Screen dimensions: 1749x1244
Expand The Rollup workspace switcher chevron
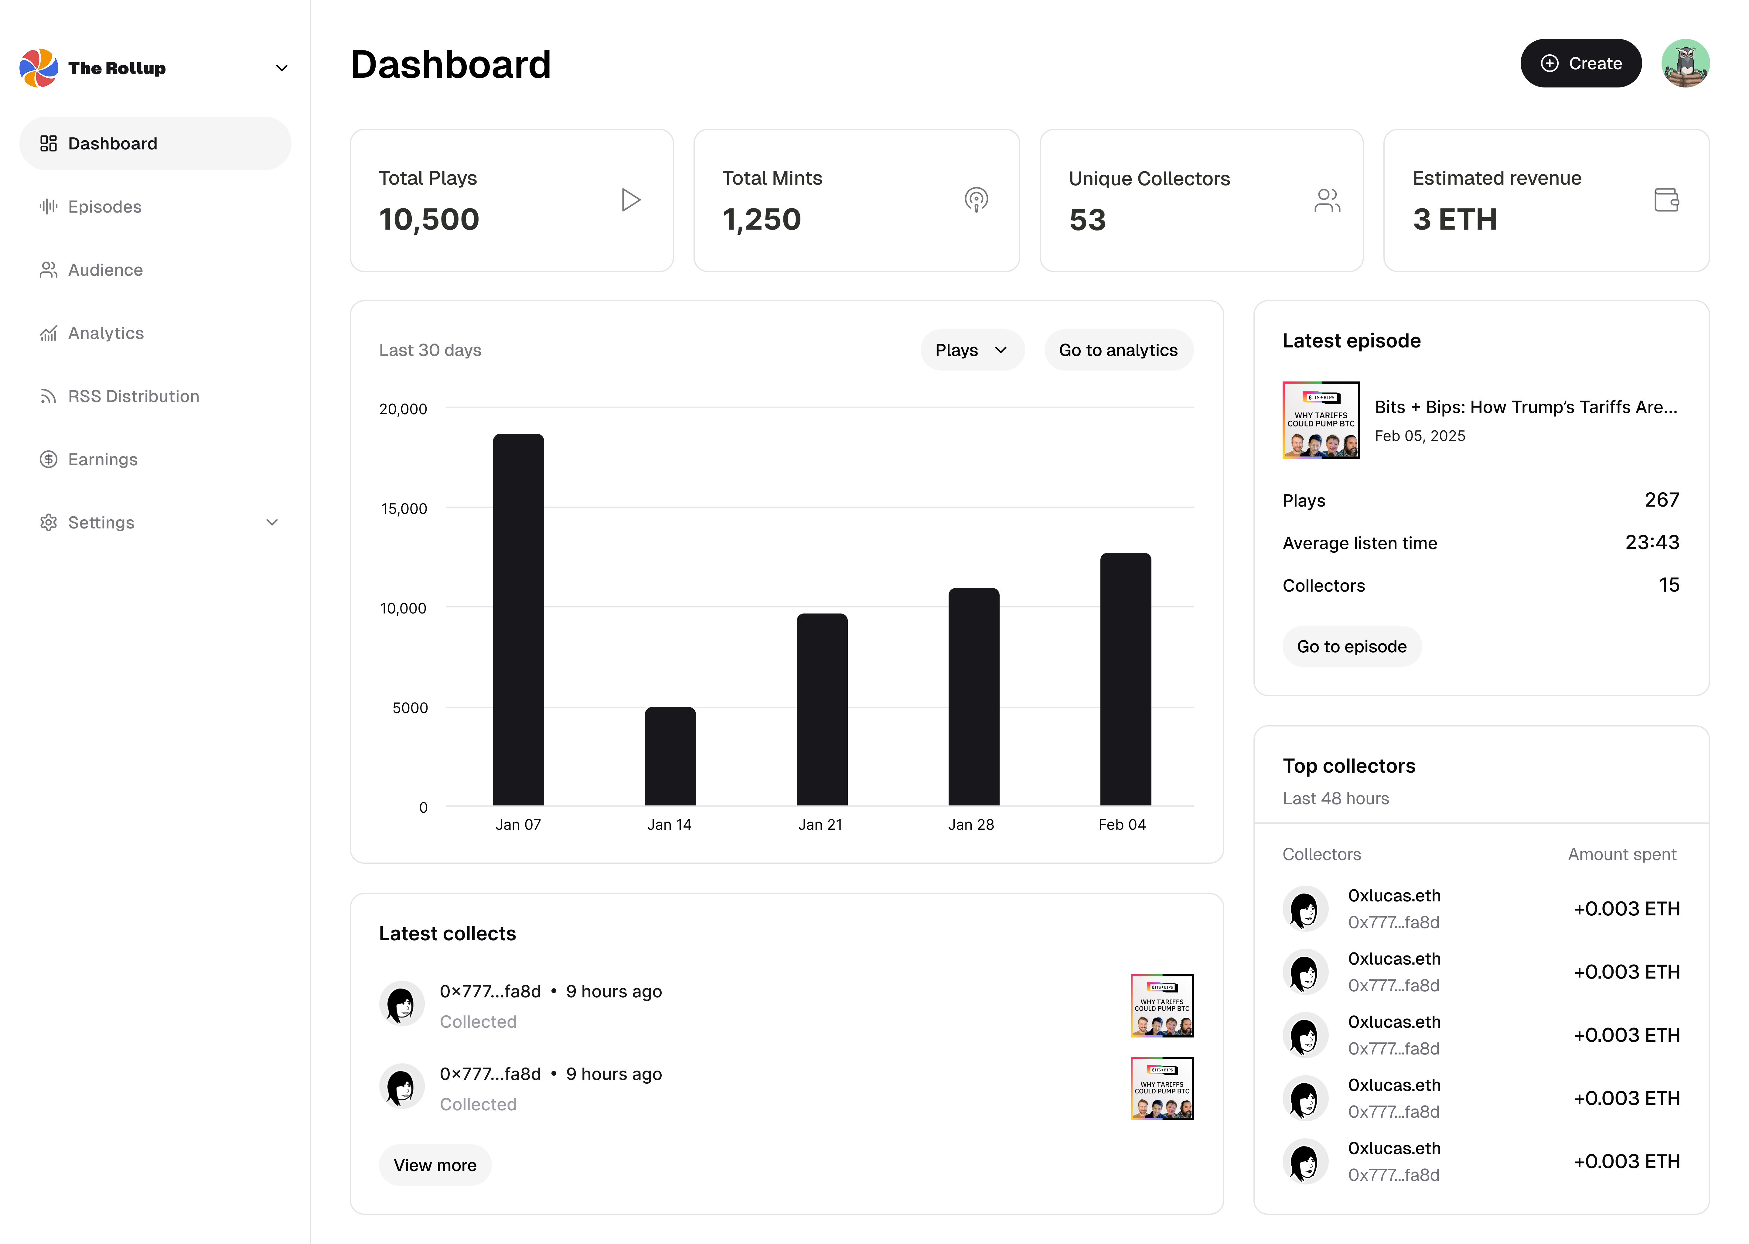click(x=281, y=68)
